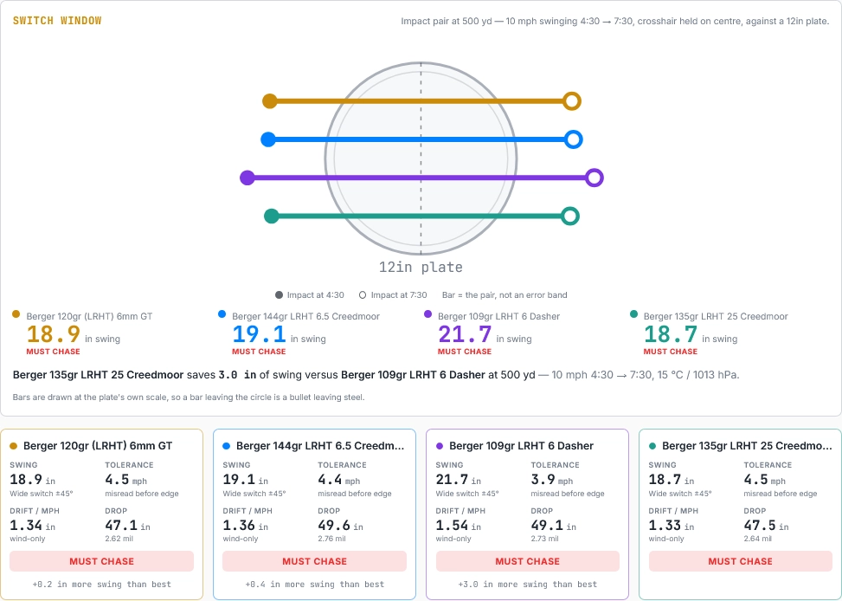
Task: Click the MUST CHASE badge in the 144gr 6.5 Creedmoor card
Action: pos(315,561)
